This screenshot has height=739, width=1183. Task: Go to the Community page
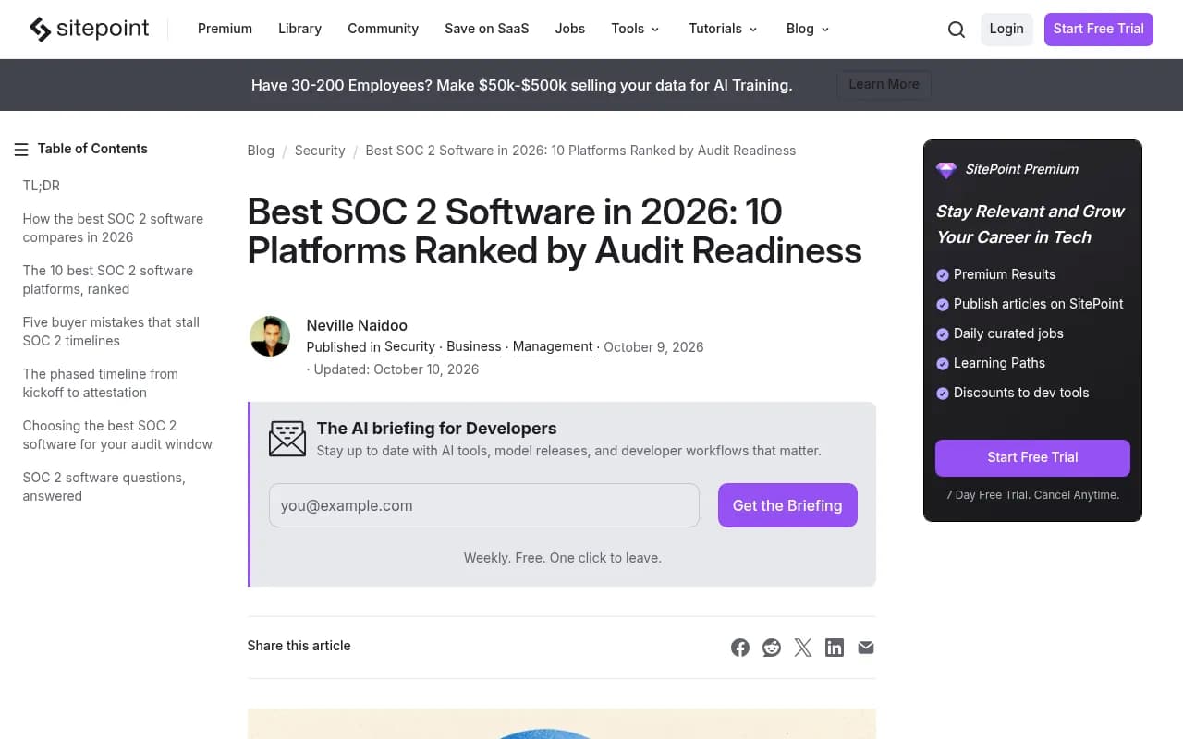coord(383,29)
